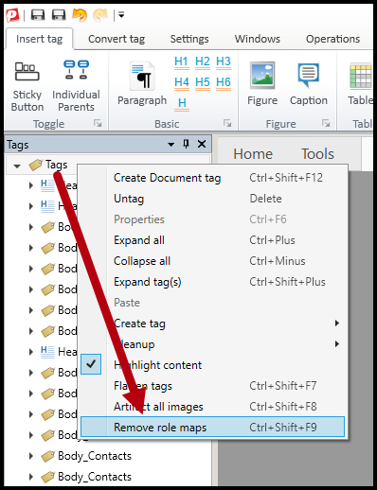The width and height of the screenshot is (377, 490).
Task: Expand the first Body_Contacts tag node
Action: (x=31, y=456)
